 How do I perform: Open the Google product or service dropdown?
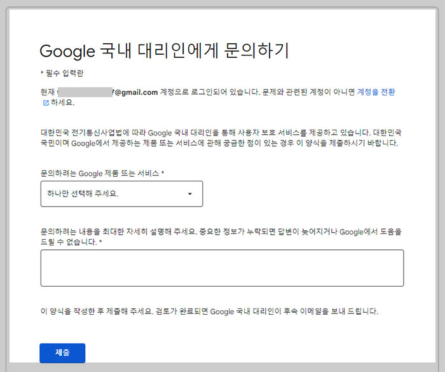[x=121, y=194]
